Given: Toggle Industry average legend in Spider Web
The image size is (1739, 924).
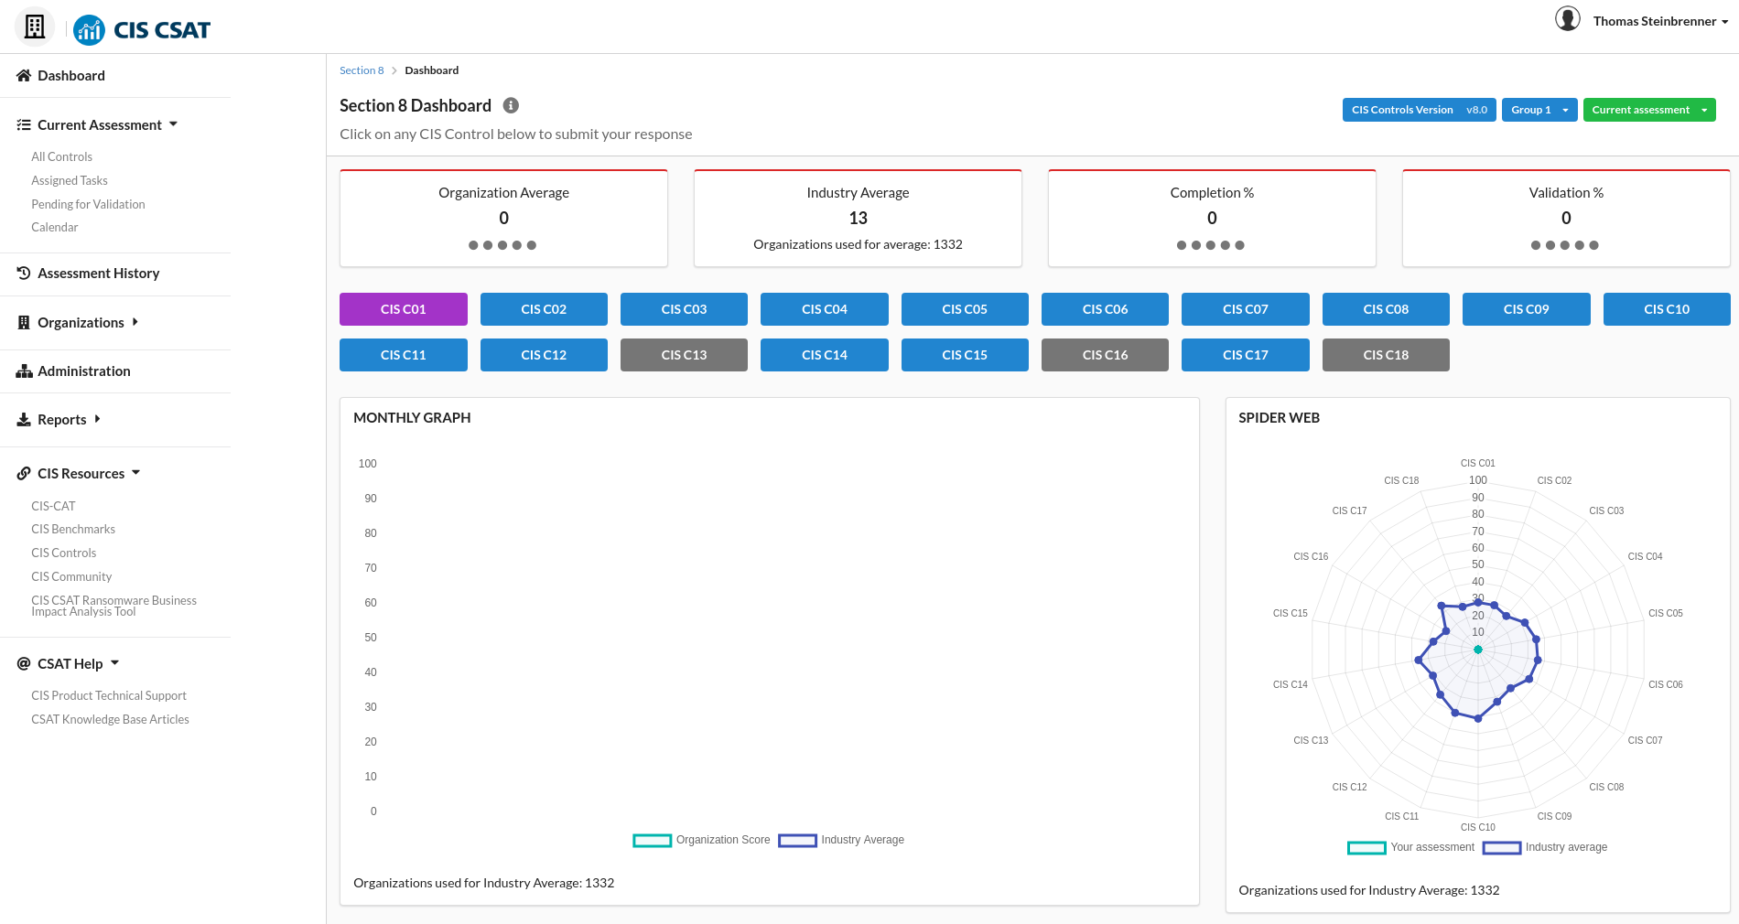Looking at the screenshot, I should pos(1545,848).
